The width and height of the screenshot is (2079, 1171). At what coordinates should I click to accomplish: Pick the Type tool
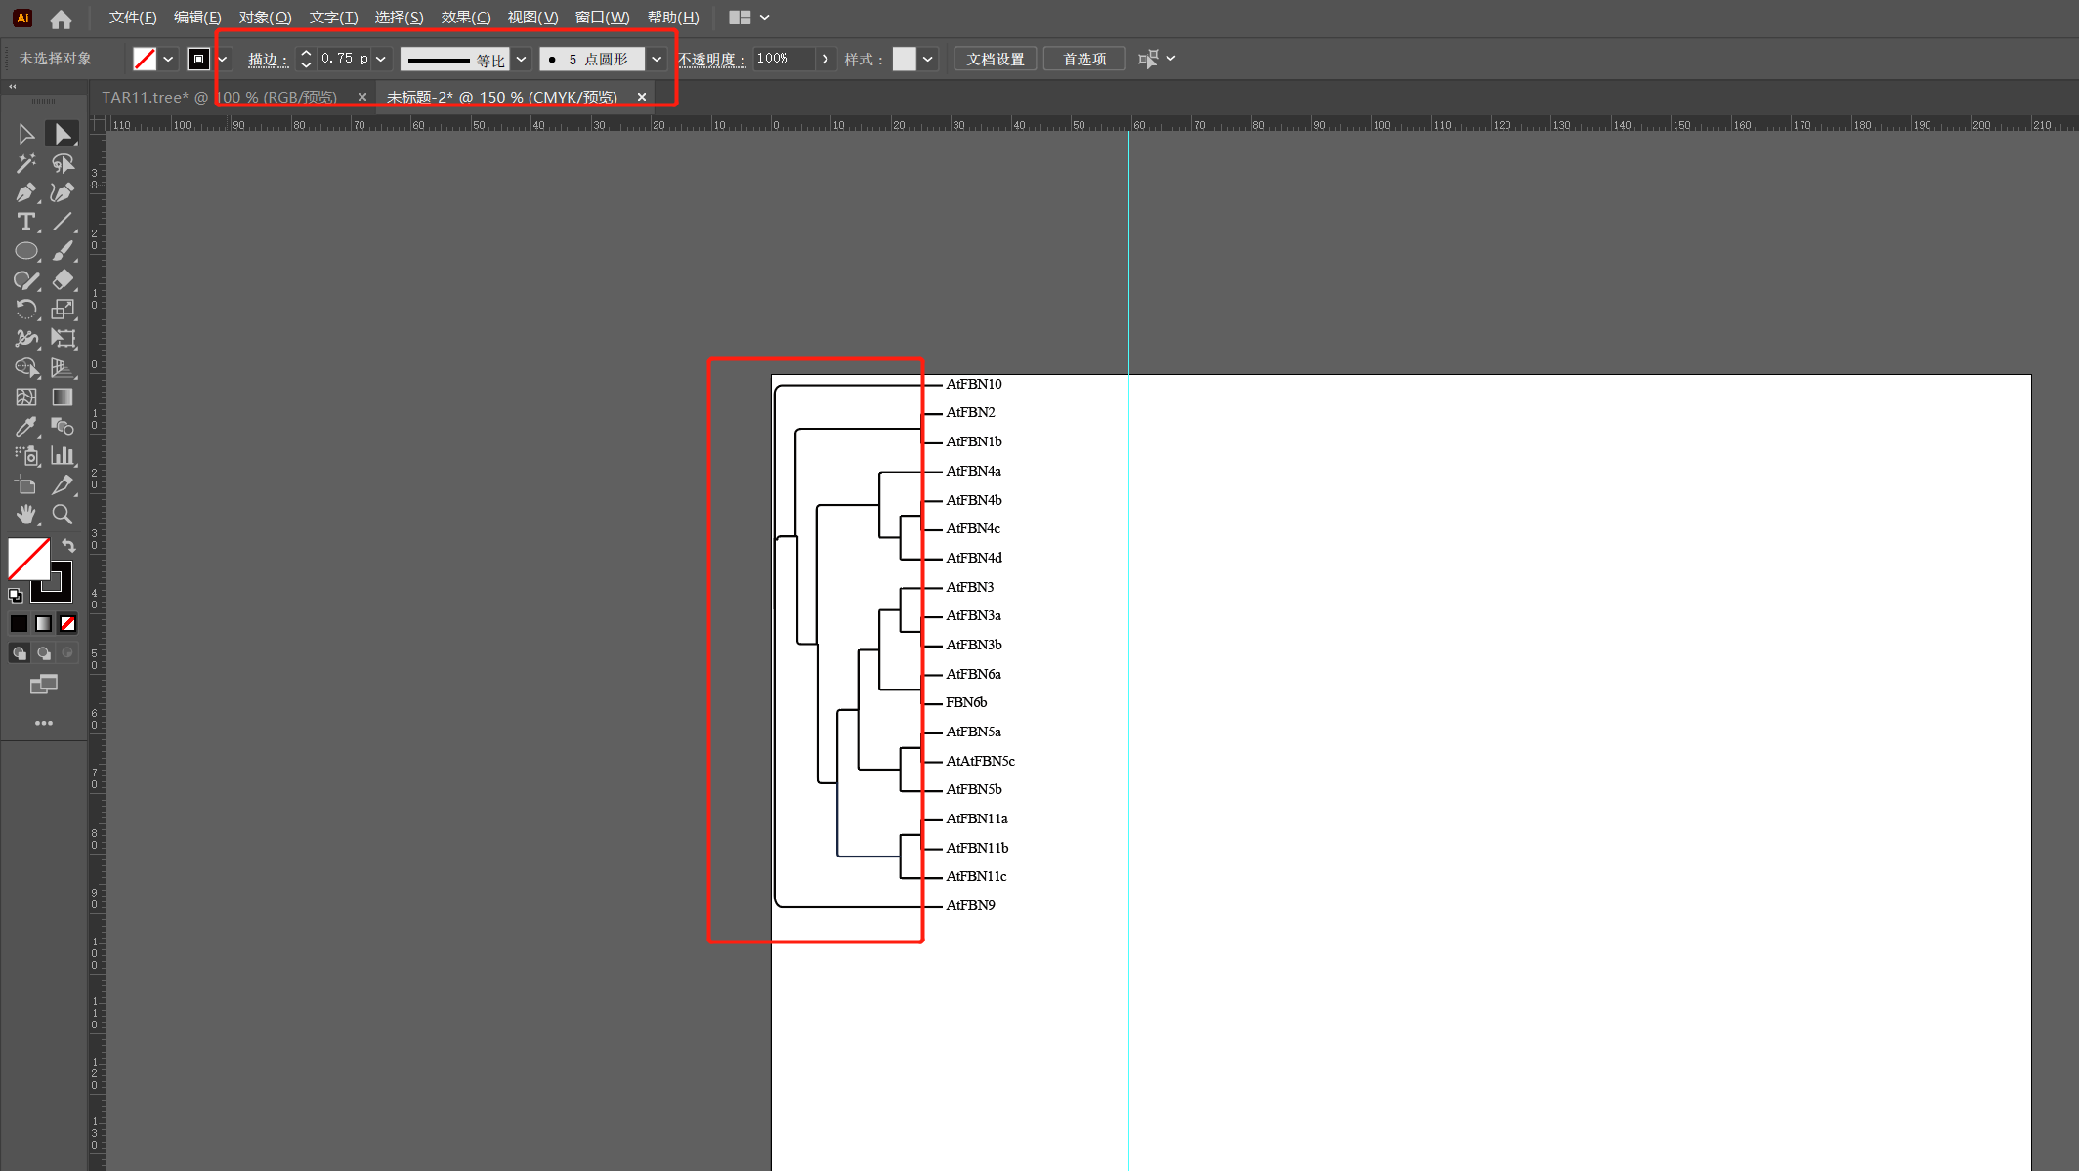pyautogui.click(x=26, y=222)
